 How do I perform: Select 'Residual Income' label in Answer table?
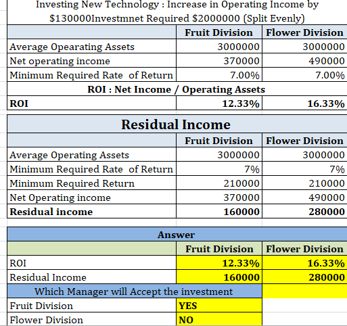(x=91, y=277)
